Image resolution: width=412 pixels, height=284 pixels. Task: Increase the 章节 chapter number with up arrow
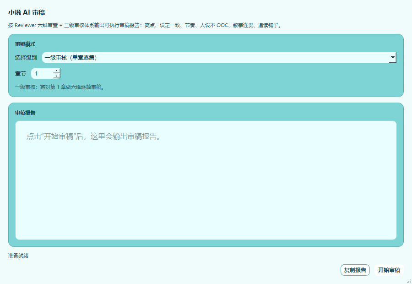57,71
